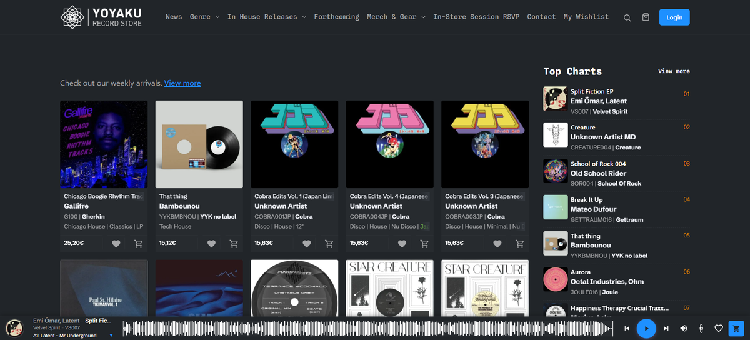Click the Gherkin label link
The image size is (750, 340).
point(93,217)
